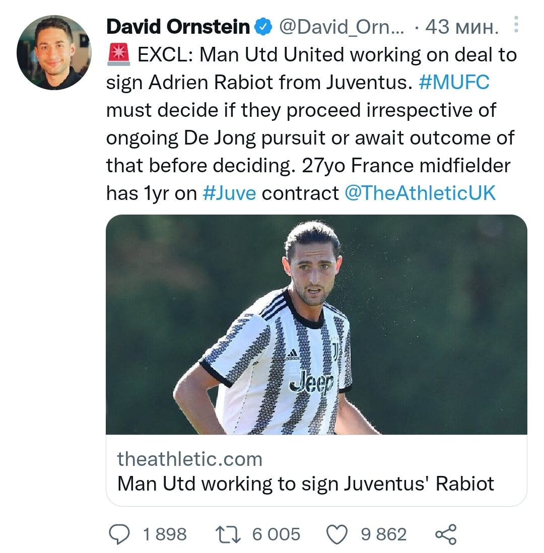This screenshot has width=544, height=553.
Task: Open David Ornstein's profile picture
Action: (x=53, y=53)
